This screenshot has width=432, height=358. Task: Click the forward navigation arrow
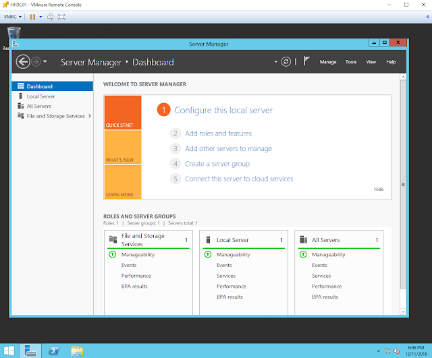click(36, 61)
